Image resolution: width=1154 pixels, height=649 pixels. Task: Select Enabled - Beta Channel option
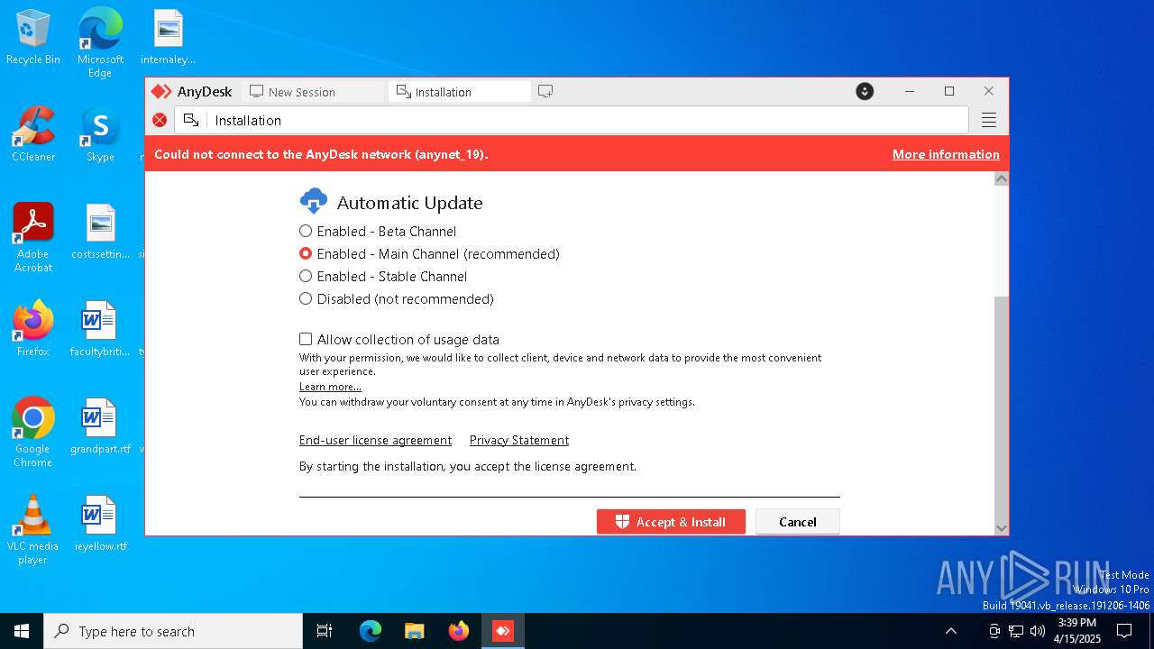pos(378,232)
